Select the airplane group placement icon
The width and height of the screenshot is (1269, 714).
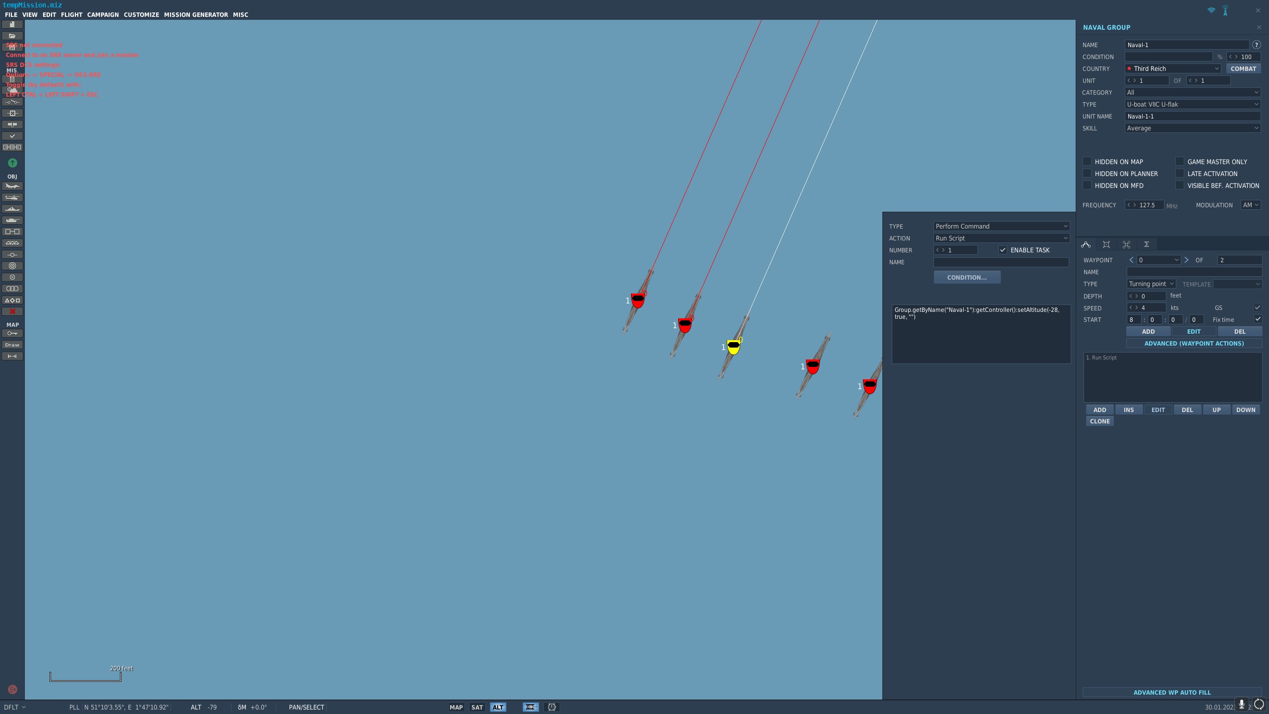[x=12, y=186]
